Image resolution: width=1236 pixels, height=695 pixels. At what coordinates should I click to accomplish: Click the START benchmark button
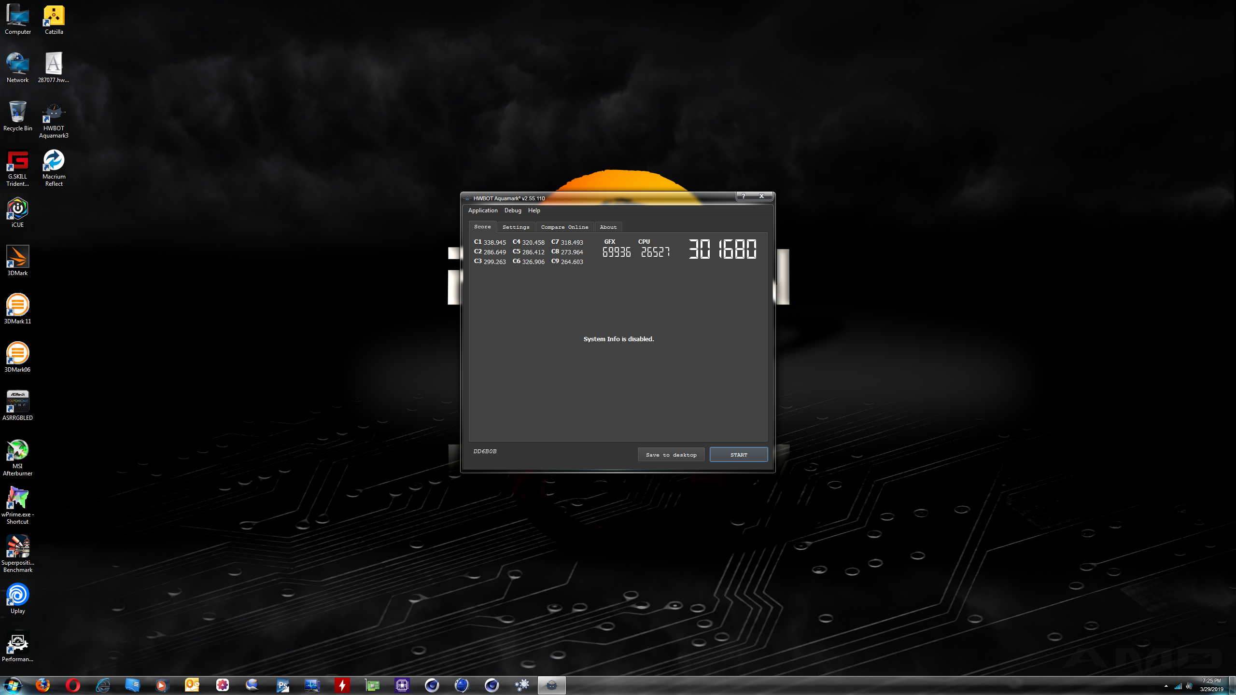point(738,455)
